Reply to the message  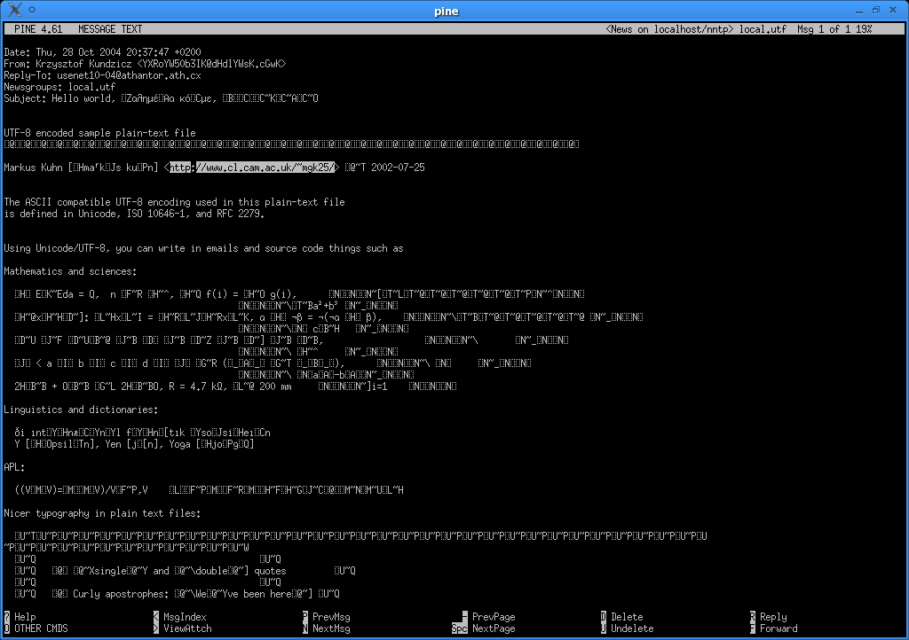(768, 617)
